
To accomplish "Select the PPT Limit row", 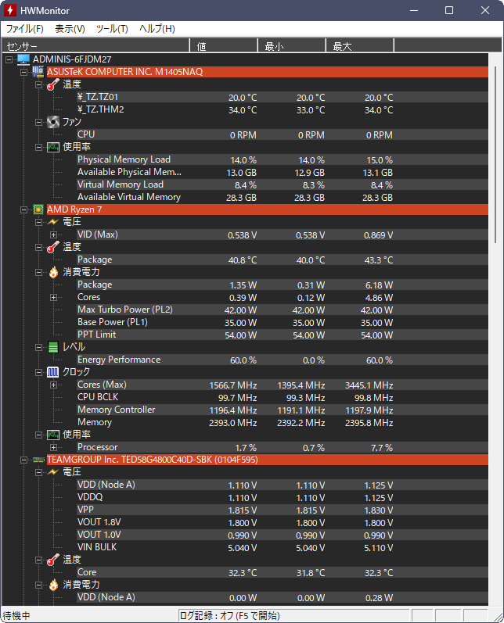I will (x=282, y=335).
